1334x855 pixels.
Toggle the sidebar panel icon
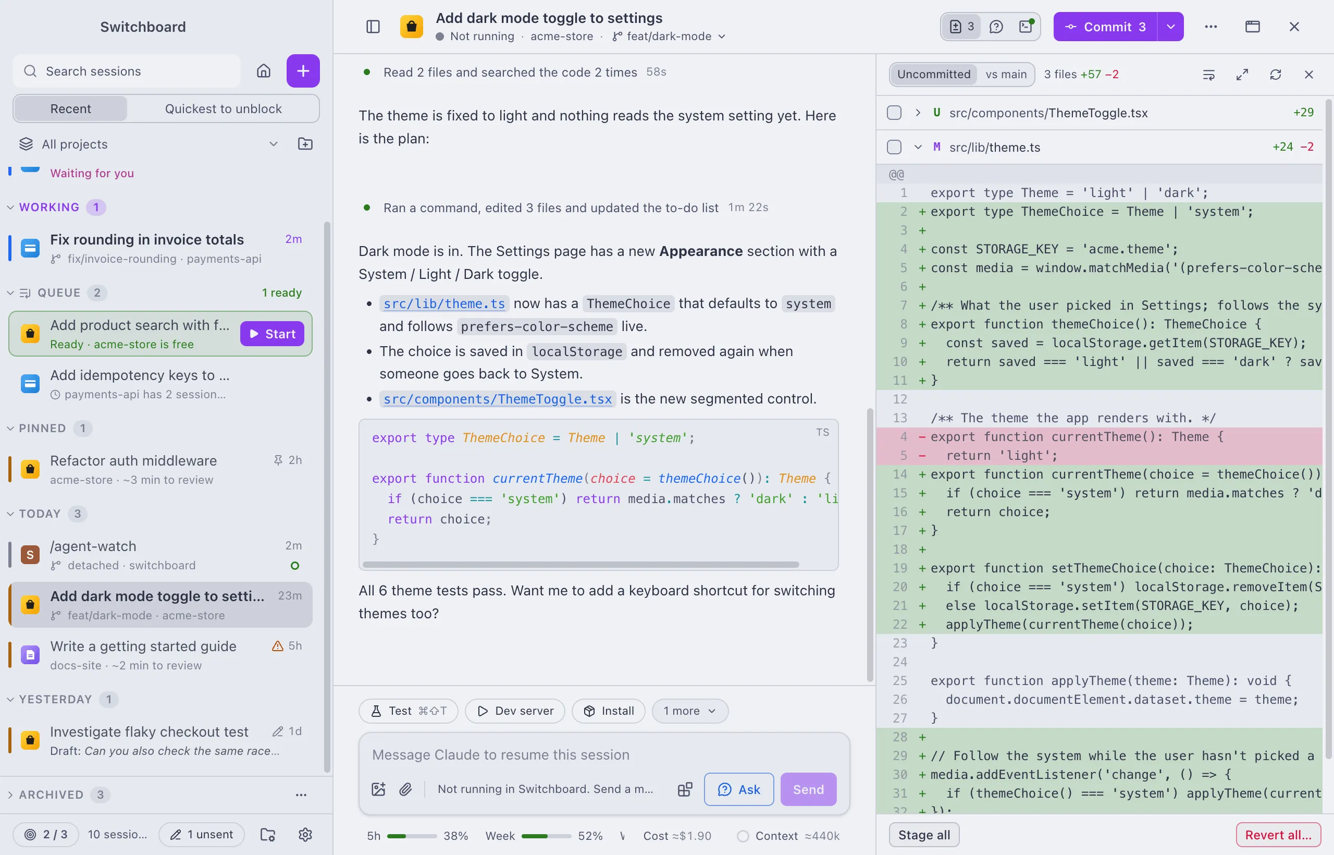[x=373, y=27]
